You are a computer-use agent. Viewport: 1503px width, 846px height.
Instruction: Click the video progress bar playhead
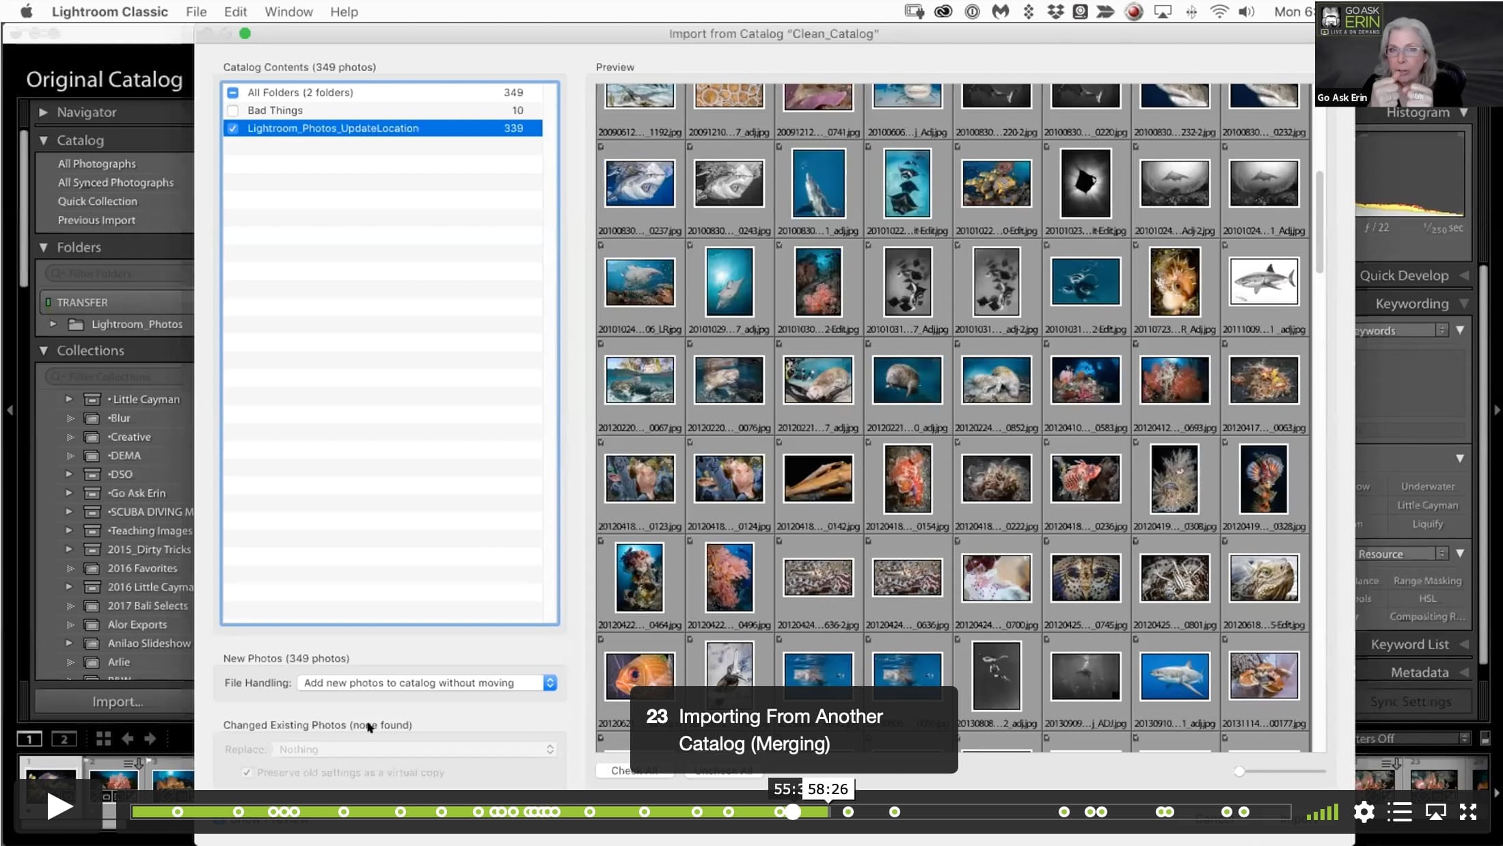(x=792, y=812)
